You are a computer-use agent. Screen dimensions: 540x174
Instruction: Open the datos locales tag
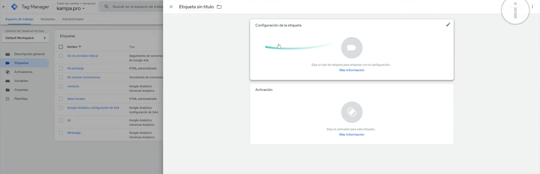point(76,99)
